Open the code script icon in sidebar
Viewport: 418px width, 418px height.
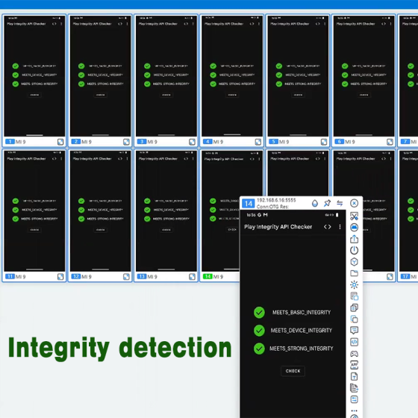(x=354, y=342)
